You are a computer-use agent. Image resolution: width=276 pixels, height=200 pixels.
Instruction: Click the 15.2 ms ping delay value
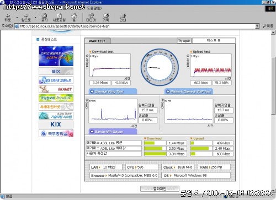[147, 110]
